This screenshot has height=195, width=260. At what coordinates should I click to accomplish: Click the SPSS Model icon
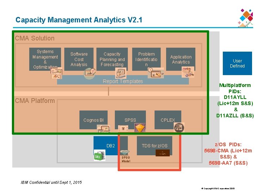pos(125,152)
